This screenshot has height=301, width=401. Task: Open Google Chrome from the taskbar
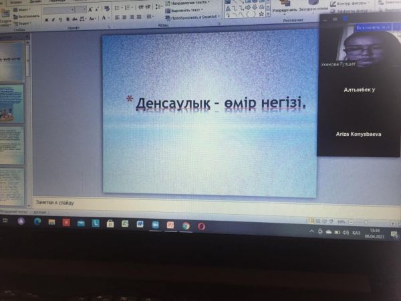(x=186, y=225)
